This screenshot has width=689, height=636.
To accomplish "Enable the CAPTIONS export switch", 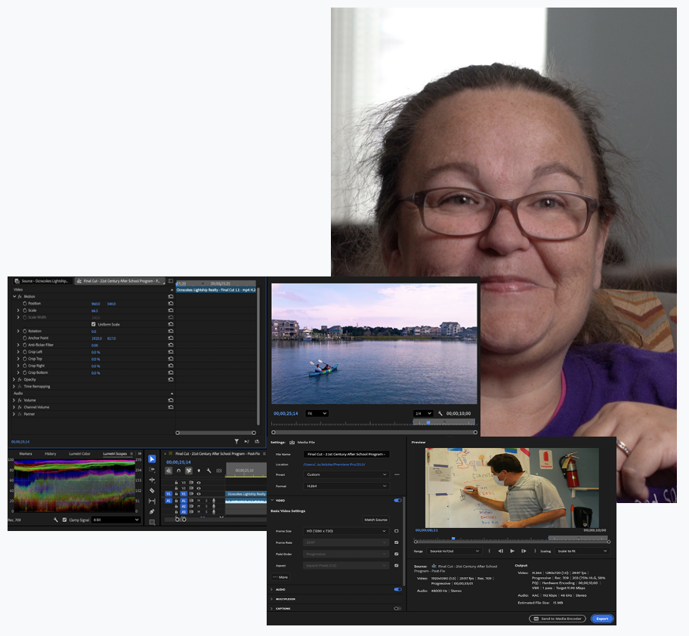I will tap(397, 608).
